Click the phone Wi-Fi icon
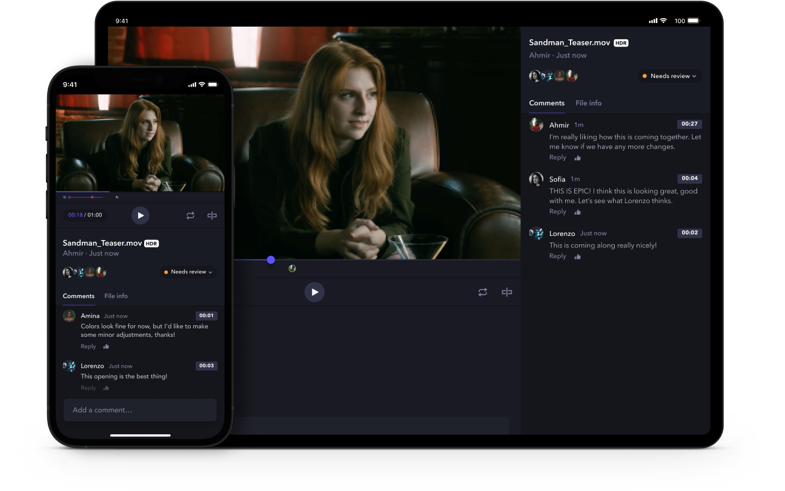The image size is (785, 491). (202, 85)
